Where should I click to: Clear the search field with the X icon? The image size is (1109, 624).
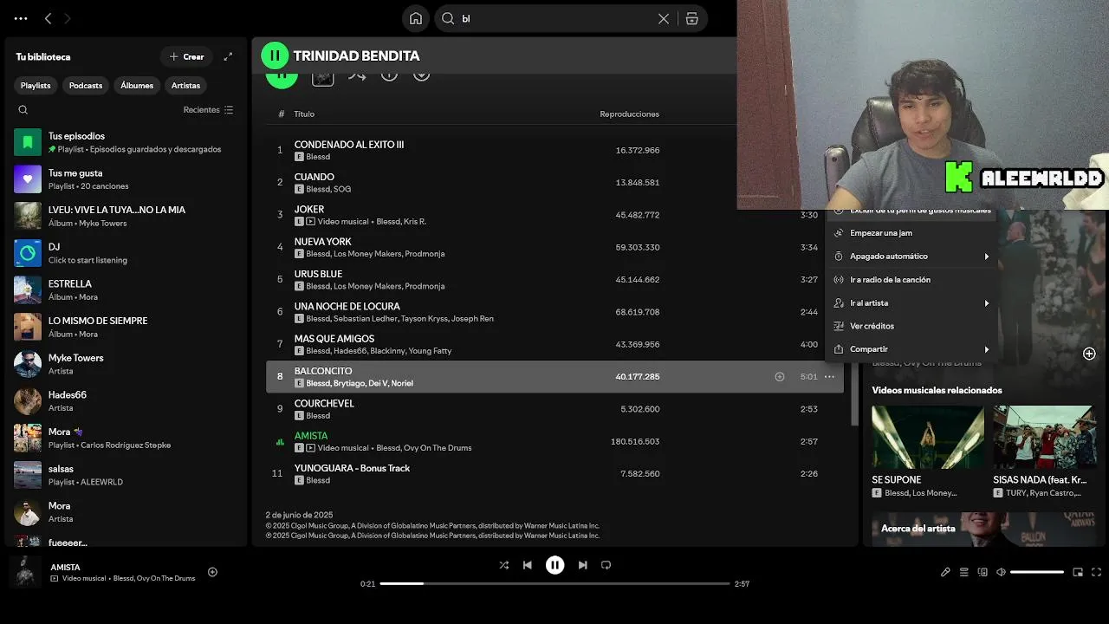(x=664, y=18)
